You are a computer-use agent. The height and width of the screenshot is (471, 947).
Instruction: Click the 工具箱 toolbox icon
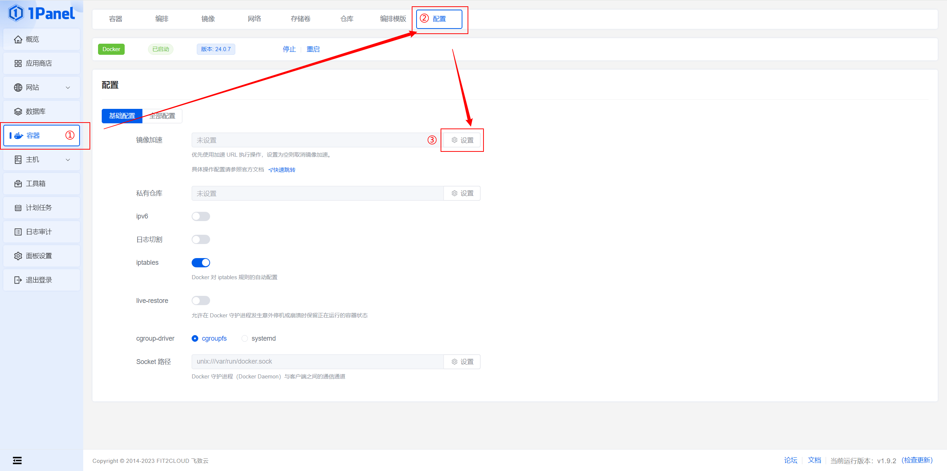pyautogui.click(x=18, y=184)
